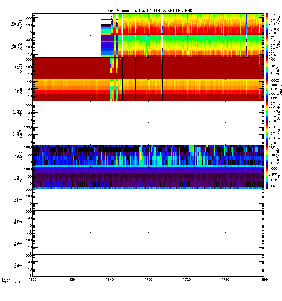Click the orange-red tha fbk scm1 spectrogram

pos(148,90)
